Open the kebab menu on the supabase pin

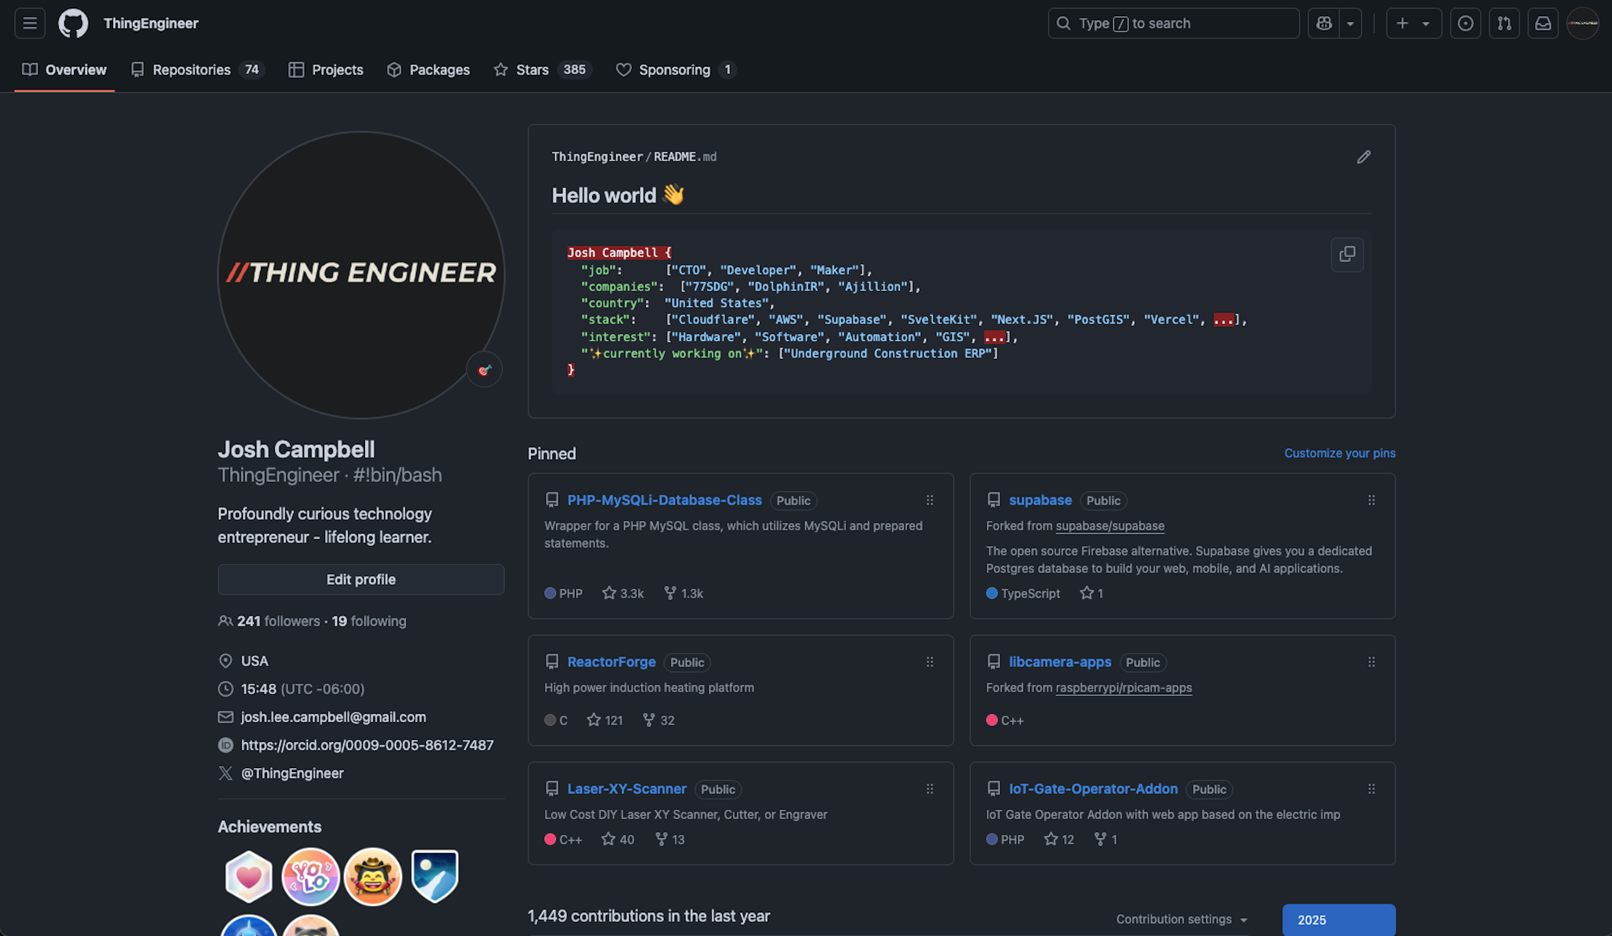(x=1371, y=500)
